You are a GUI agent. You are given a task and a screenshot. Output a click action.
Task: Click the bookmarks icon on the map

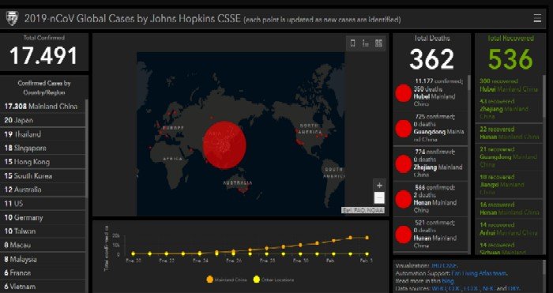pyautogui.click(x=352, y=43)
